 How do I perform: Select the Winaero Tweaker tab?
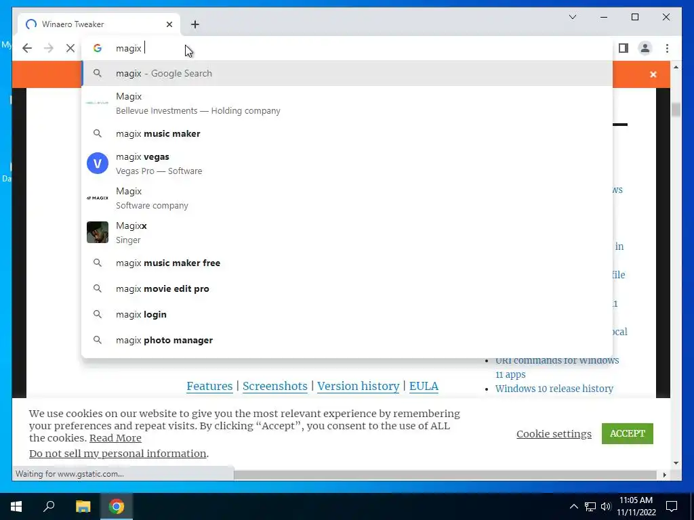99,24
